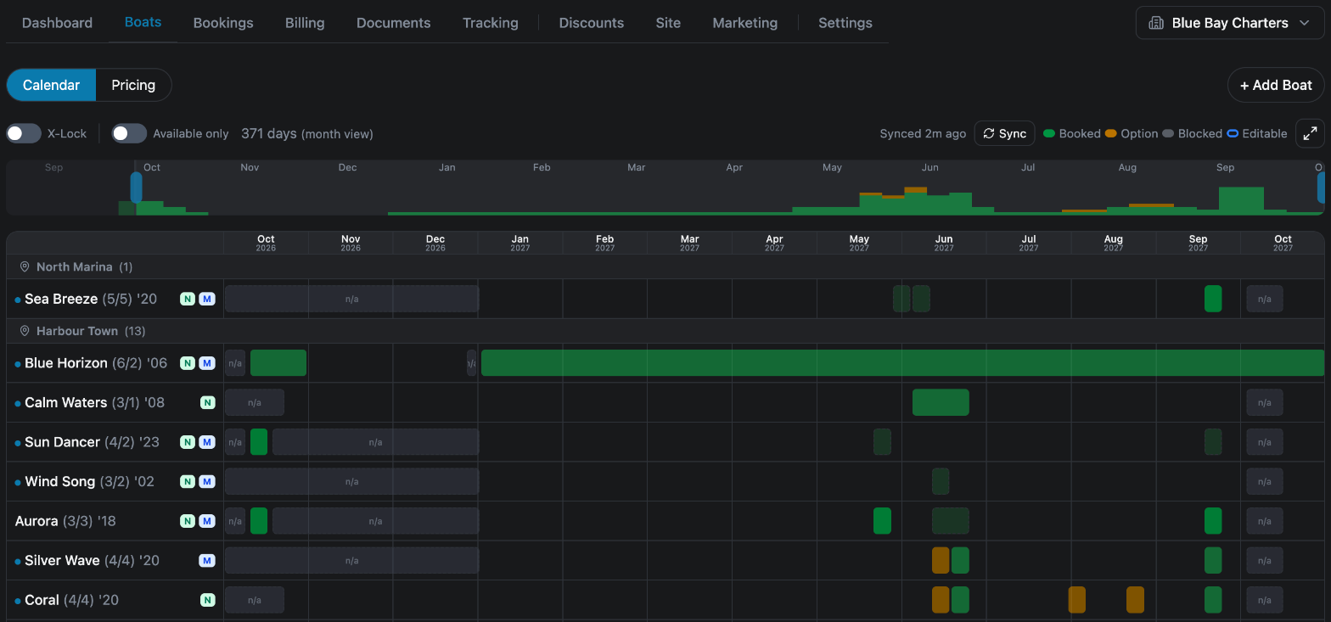Click the fullscreen expand icon
1331x622 pixels.
[x=1311, y=133]
